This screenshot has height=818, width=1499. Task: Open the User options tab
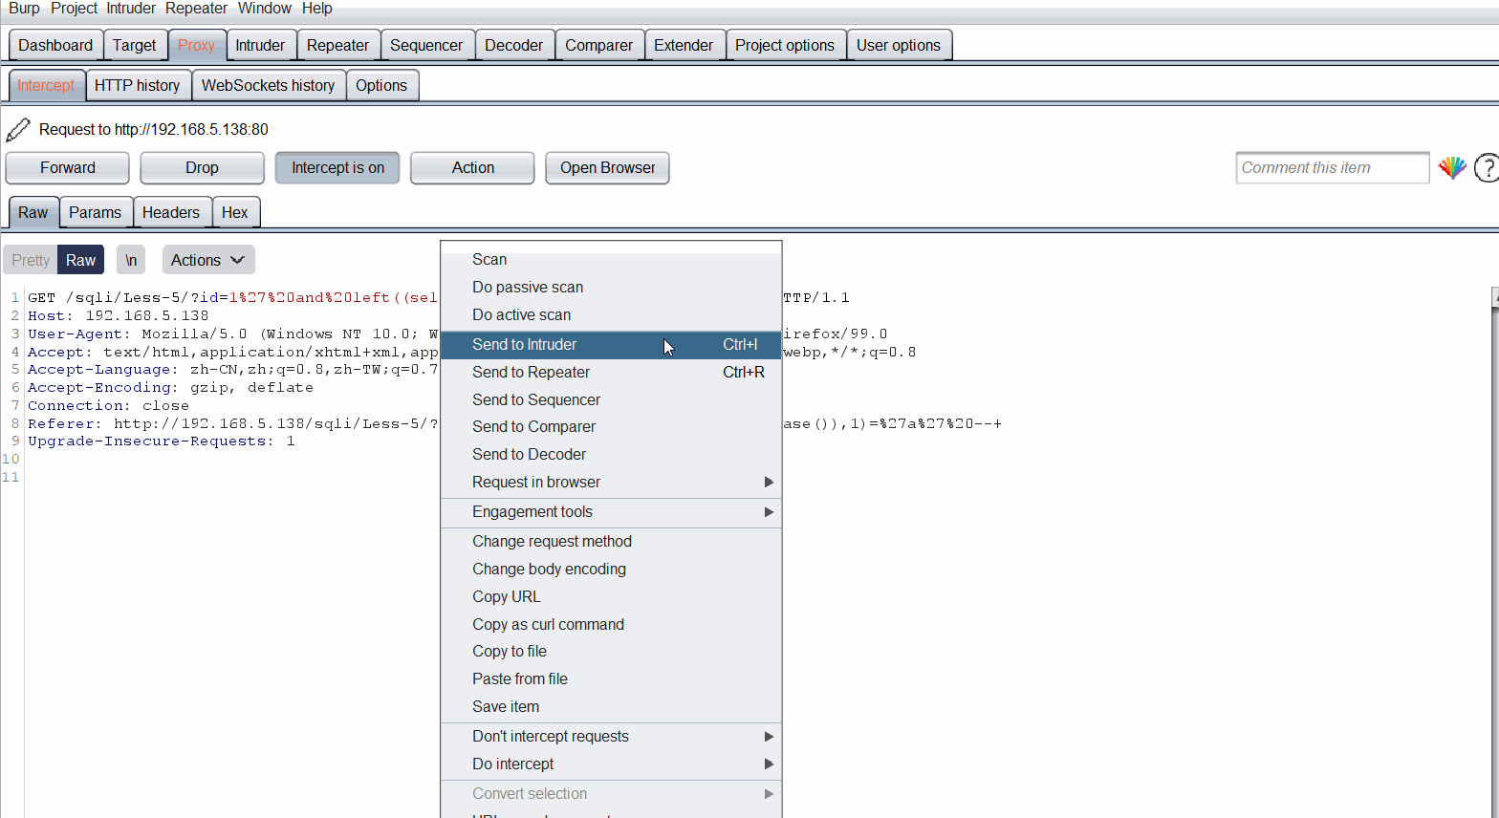(x=899, y=46)
